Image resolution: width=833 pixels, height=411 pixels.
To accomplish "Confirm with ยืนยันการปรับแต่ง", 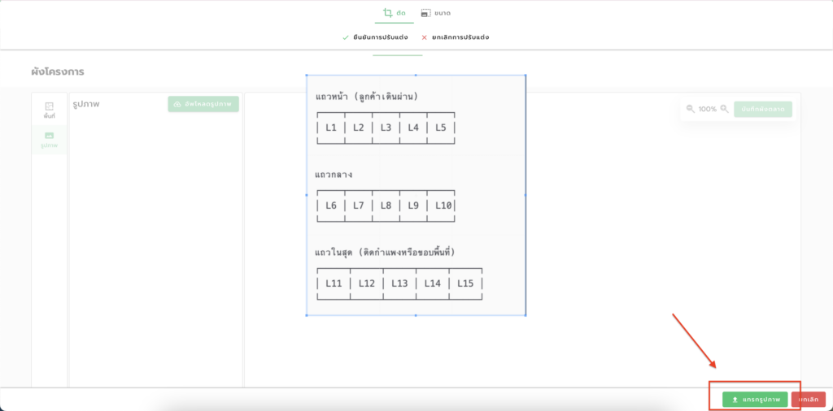I will (x=375, y=37).
